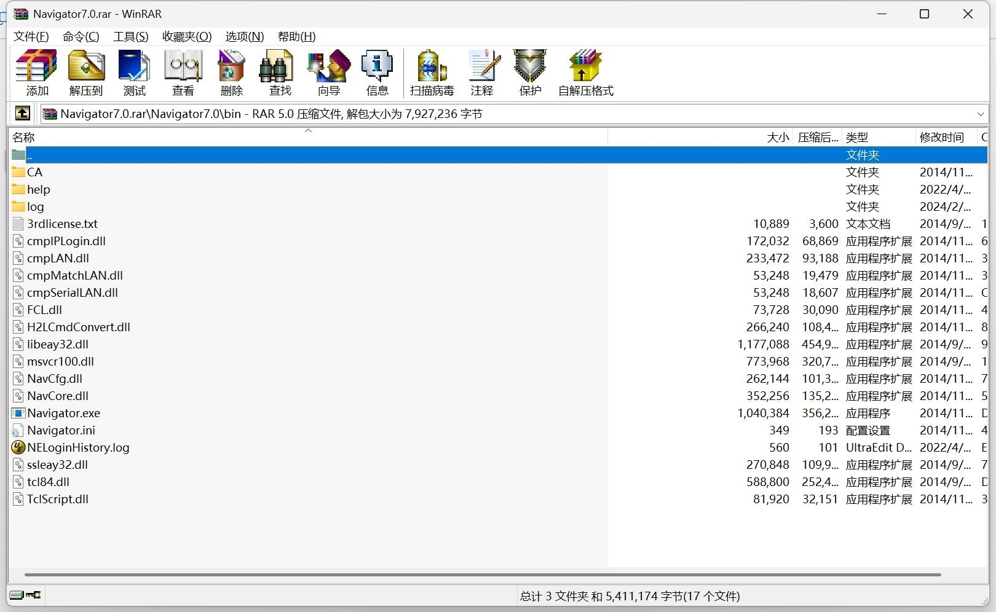The height and width of the screenshot is (612, 996).
Task: Click the 2024/2 date of log folder
Action: click(x=946, y=206)
